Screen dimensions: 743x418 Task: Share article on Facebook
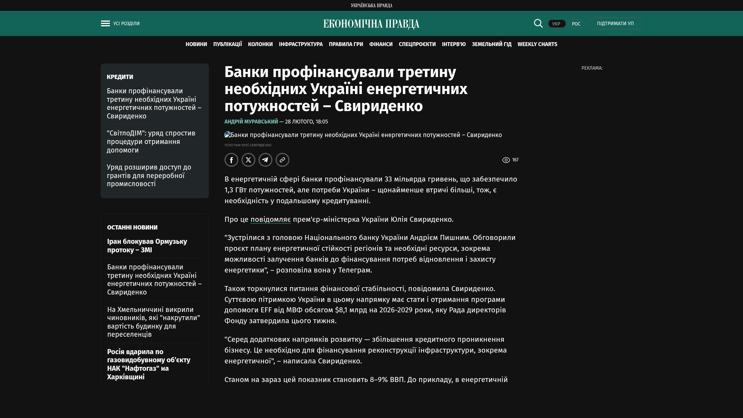[x=231, y=160]
